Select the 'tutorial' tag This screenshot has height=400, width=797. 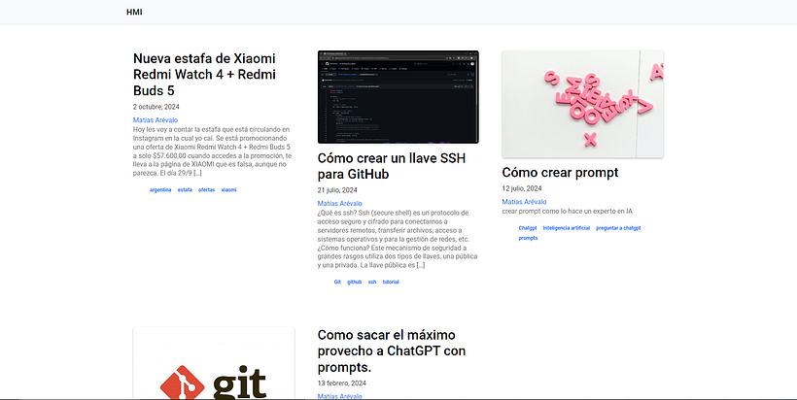(x=391, y=282)
